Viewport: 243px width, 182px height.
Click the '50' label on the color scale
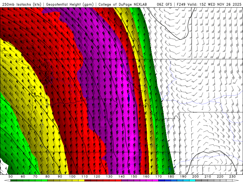click(11, 177)
